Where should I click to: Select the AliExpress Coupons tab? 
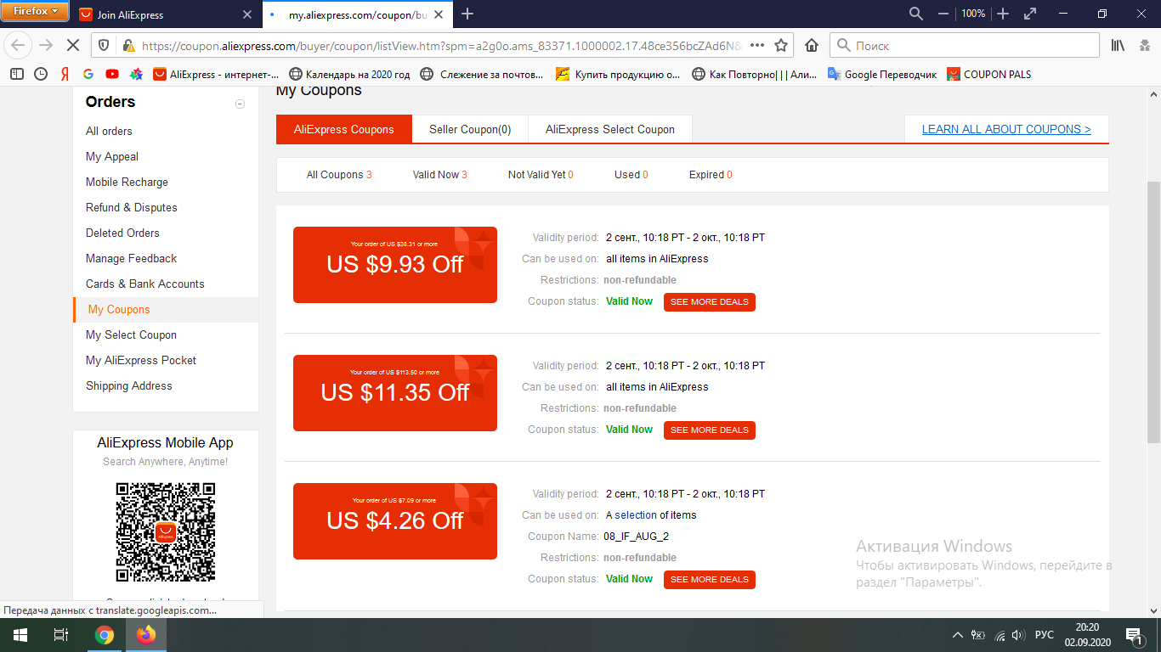coord(344,129)
